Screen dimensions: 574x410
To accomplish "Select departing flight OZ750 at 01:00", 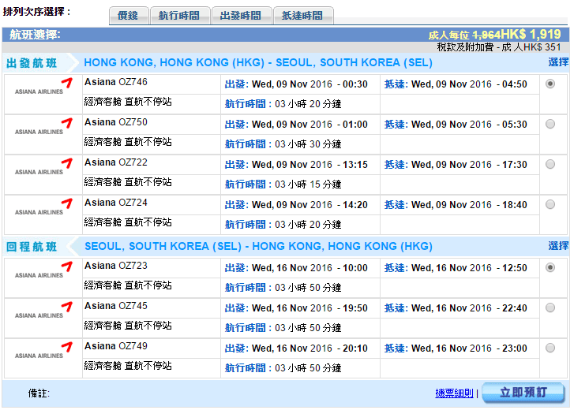I will click(x=550, y=124).
